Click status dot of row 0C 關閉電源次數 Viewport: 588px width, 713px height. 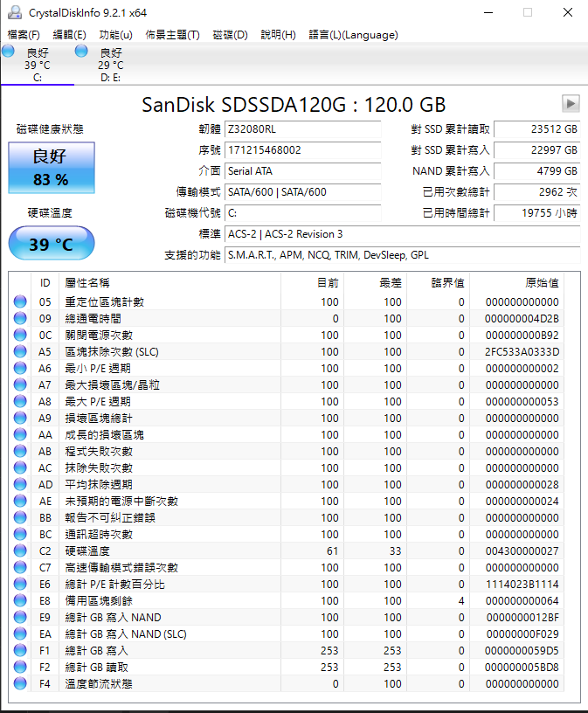tap(20, 334)
